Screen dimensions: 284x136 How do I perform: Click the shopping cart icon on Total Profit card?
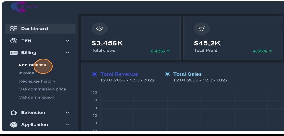pos(202,29)
